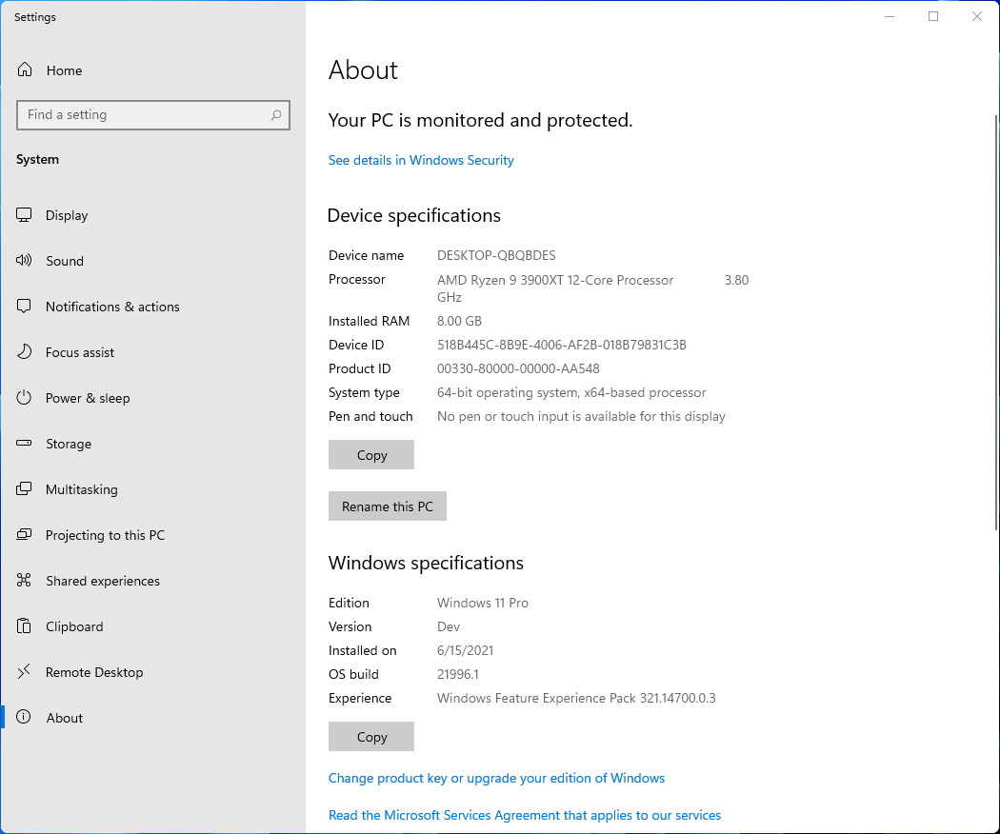
Task: Minimize the Settings window
Action: 890,16
